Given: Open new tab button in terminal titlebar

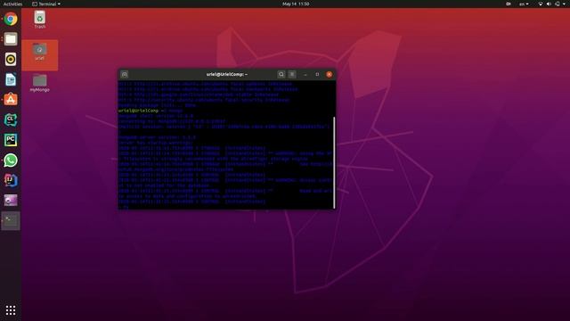Looking at the screenshot, I should [125, 74].
